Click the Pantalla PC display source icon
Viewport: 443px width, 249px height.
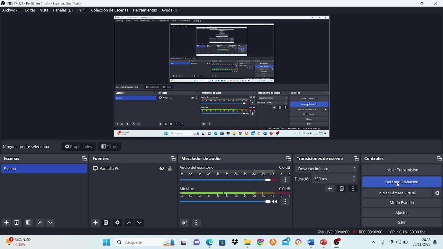95,168
